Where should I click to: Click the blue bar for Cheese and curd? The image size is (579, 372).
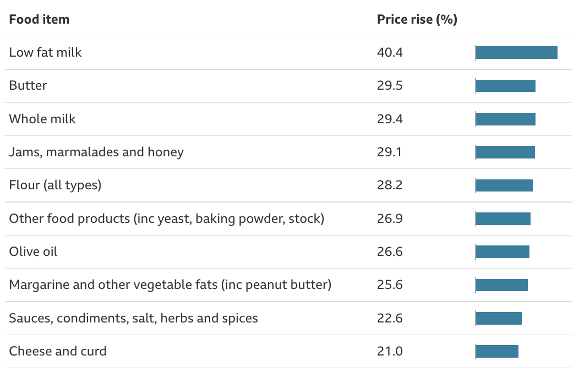(497, 351)
